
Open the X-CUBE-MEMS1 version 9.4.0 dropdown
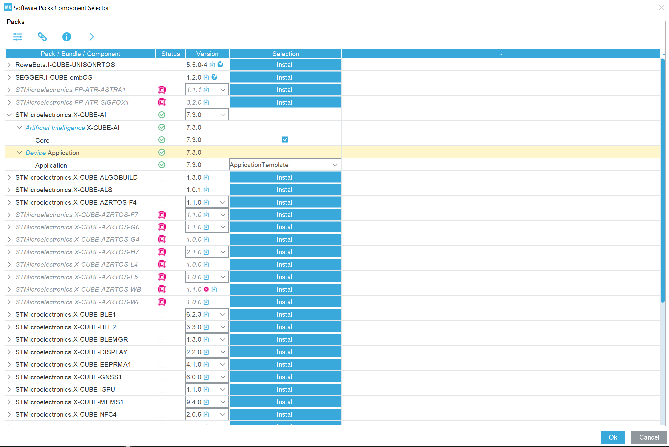tap(223, 402)
